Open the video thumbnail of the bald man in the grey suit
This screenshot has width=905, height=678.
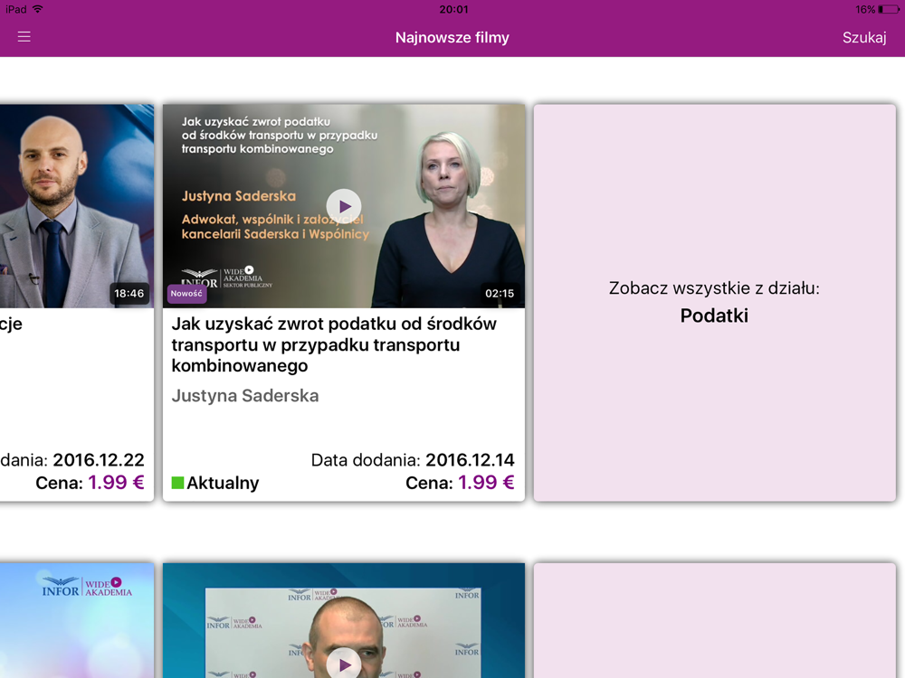pos(77,206)
